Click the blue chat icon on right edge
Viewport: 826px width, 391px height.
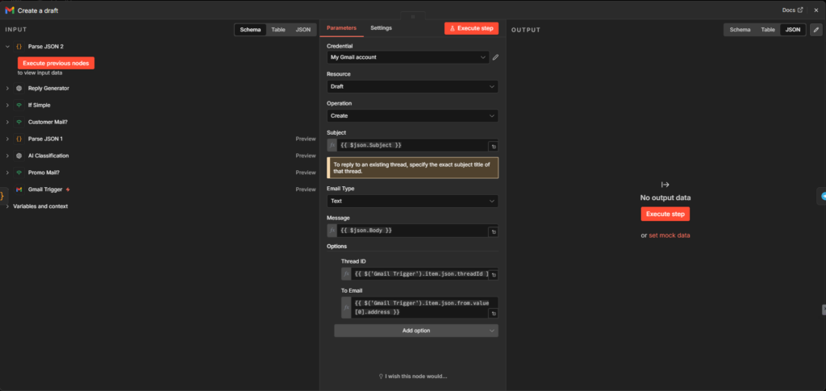tap(822, 196)
